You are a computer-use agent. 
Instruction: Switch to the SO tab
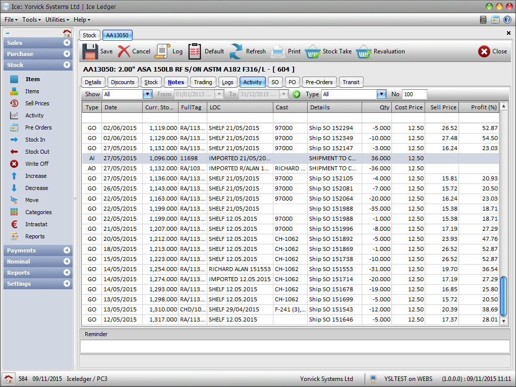tap(275, 82)
